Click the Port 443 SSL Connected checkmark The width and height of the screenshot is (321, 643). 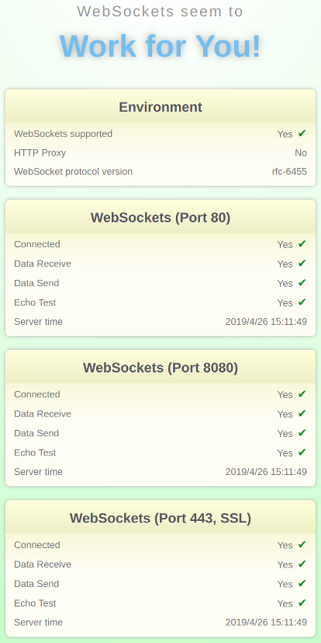tap(302, 544)
